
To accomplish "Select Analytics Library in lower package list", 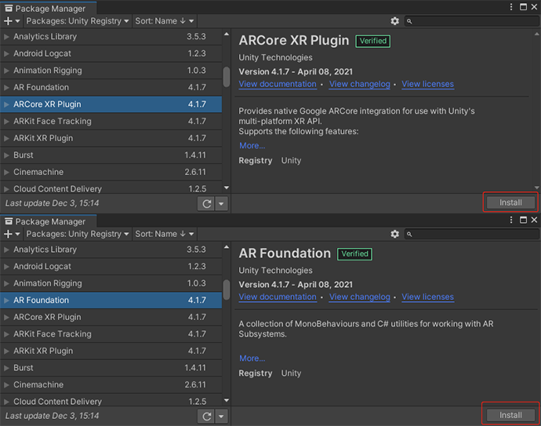I will [111, 249].
